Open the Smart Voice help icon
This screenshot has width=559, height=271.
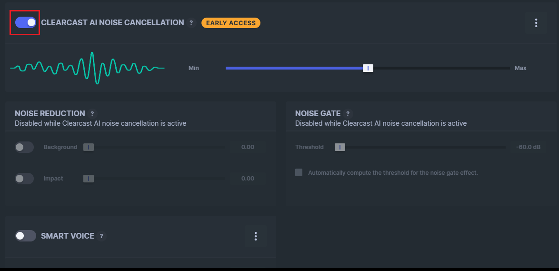101,236
